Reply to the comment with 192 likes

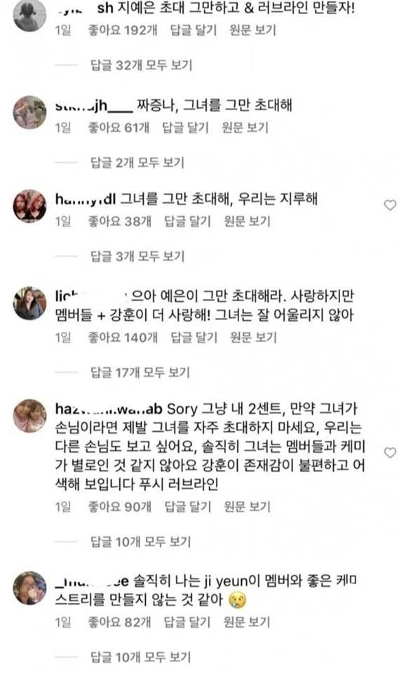coord(194,30)
